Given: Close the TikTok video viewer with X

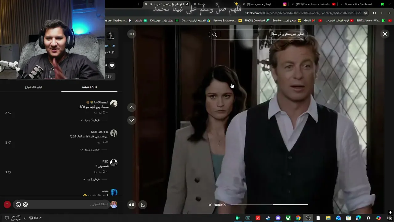Looking at the screenshot, I should (385, 34).
